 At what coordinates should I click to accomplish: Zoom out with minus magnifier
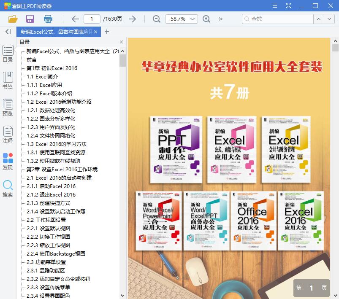tap(156, 19)
